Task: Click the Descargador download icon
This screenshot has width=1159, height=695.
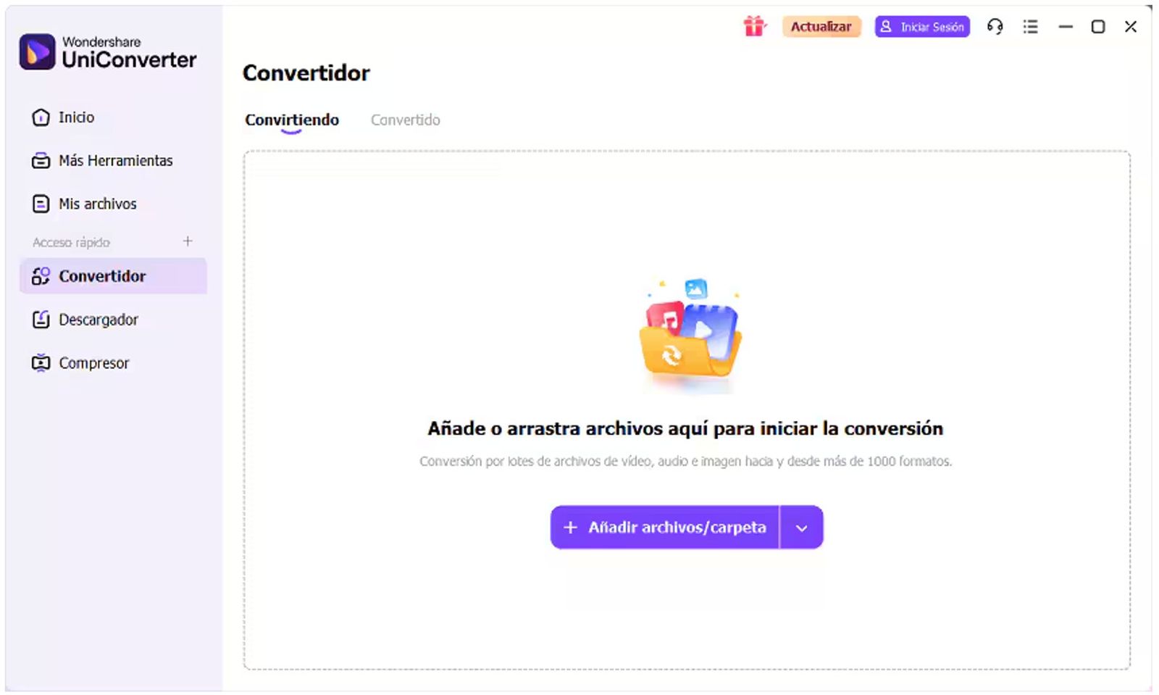Action: (41, 320)
